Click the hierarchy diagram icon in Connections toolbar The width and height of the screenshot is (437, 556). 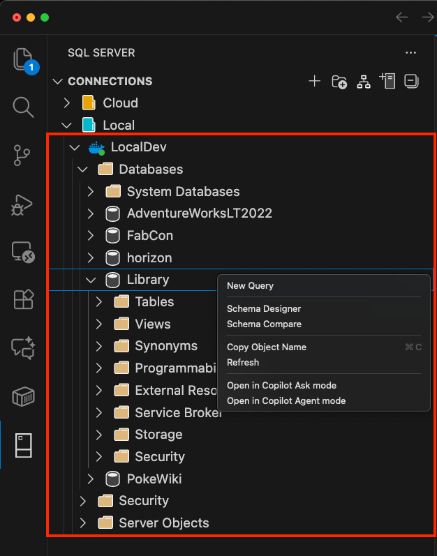(x=364, y=82)
